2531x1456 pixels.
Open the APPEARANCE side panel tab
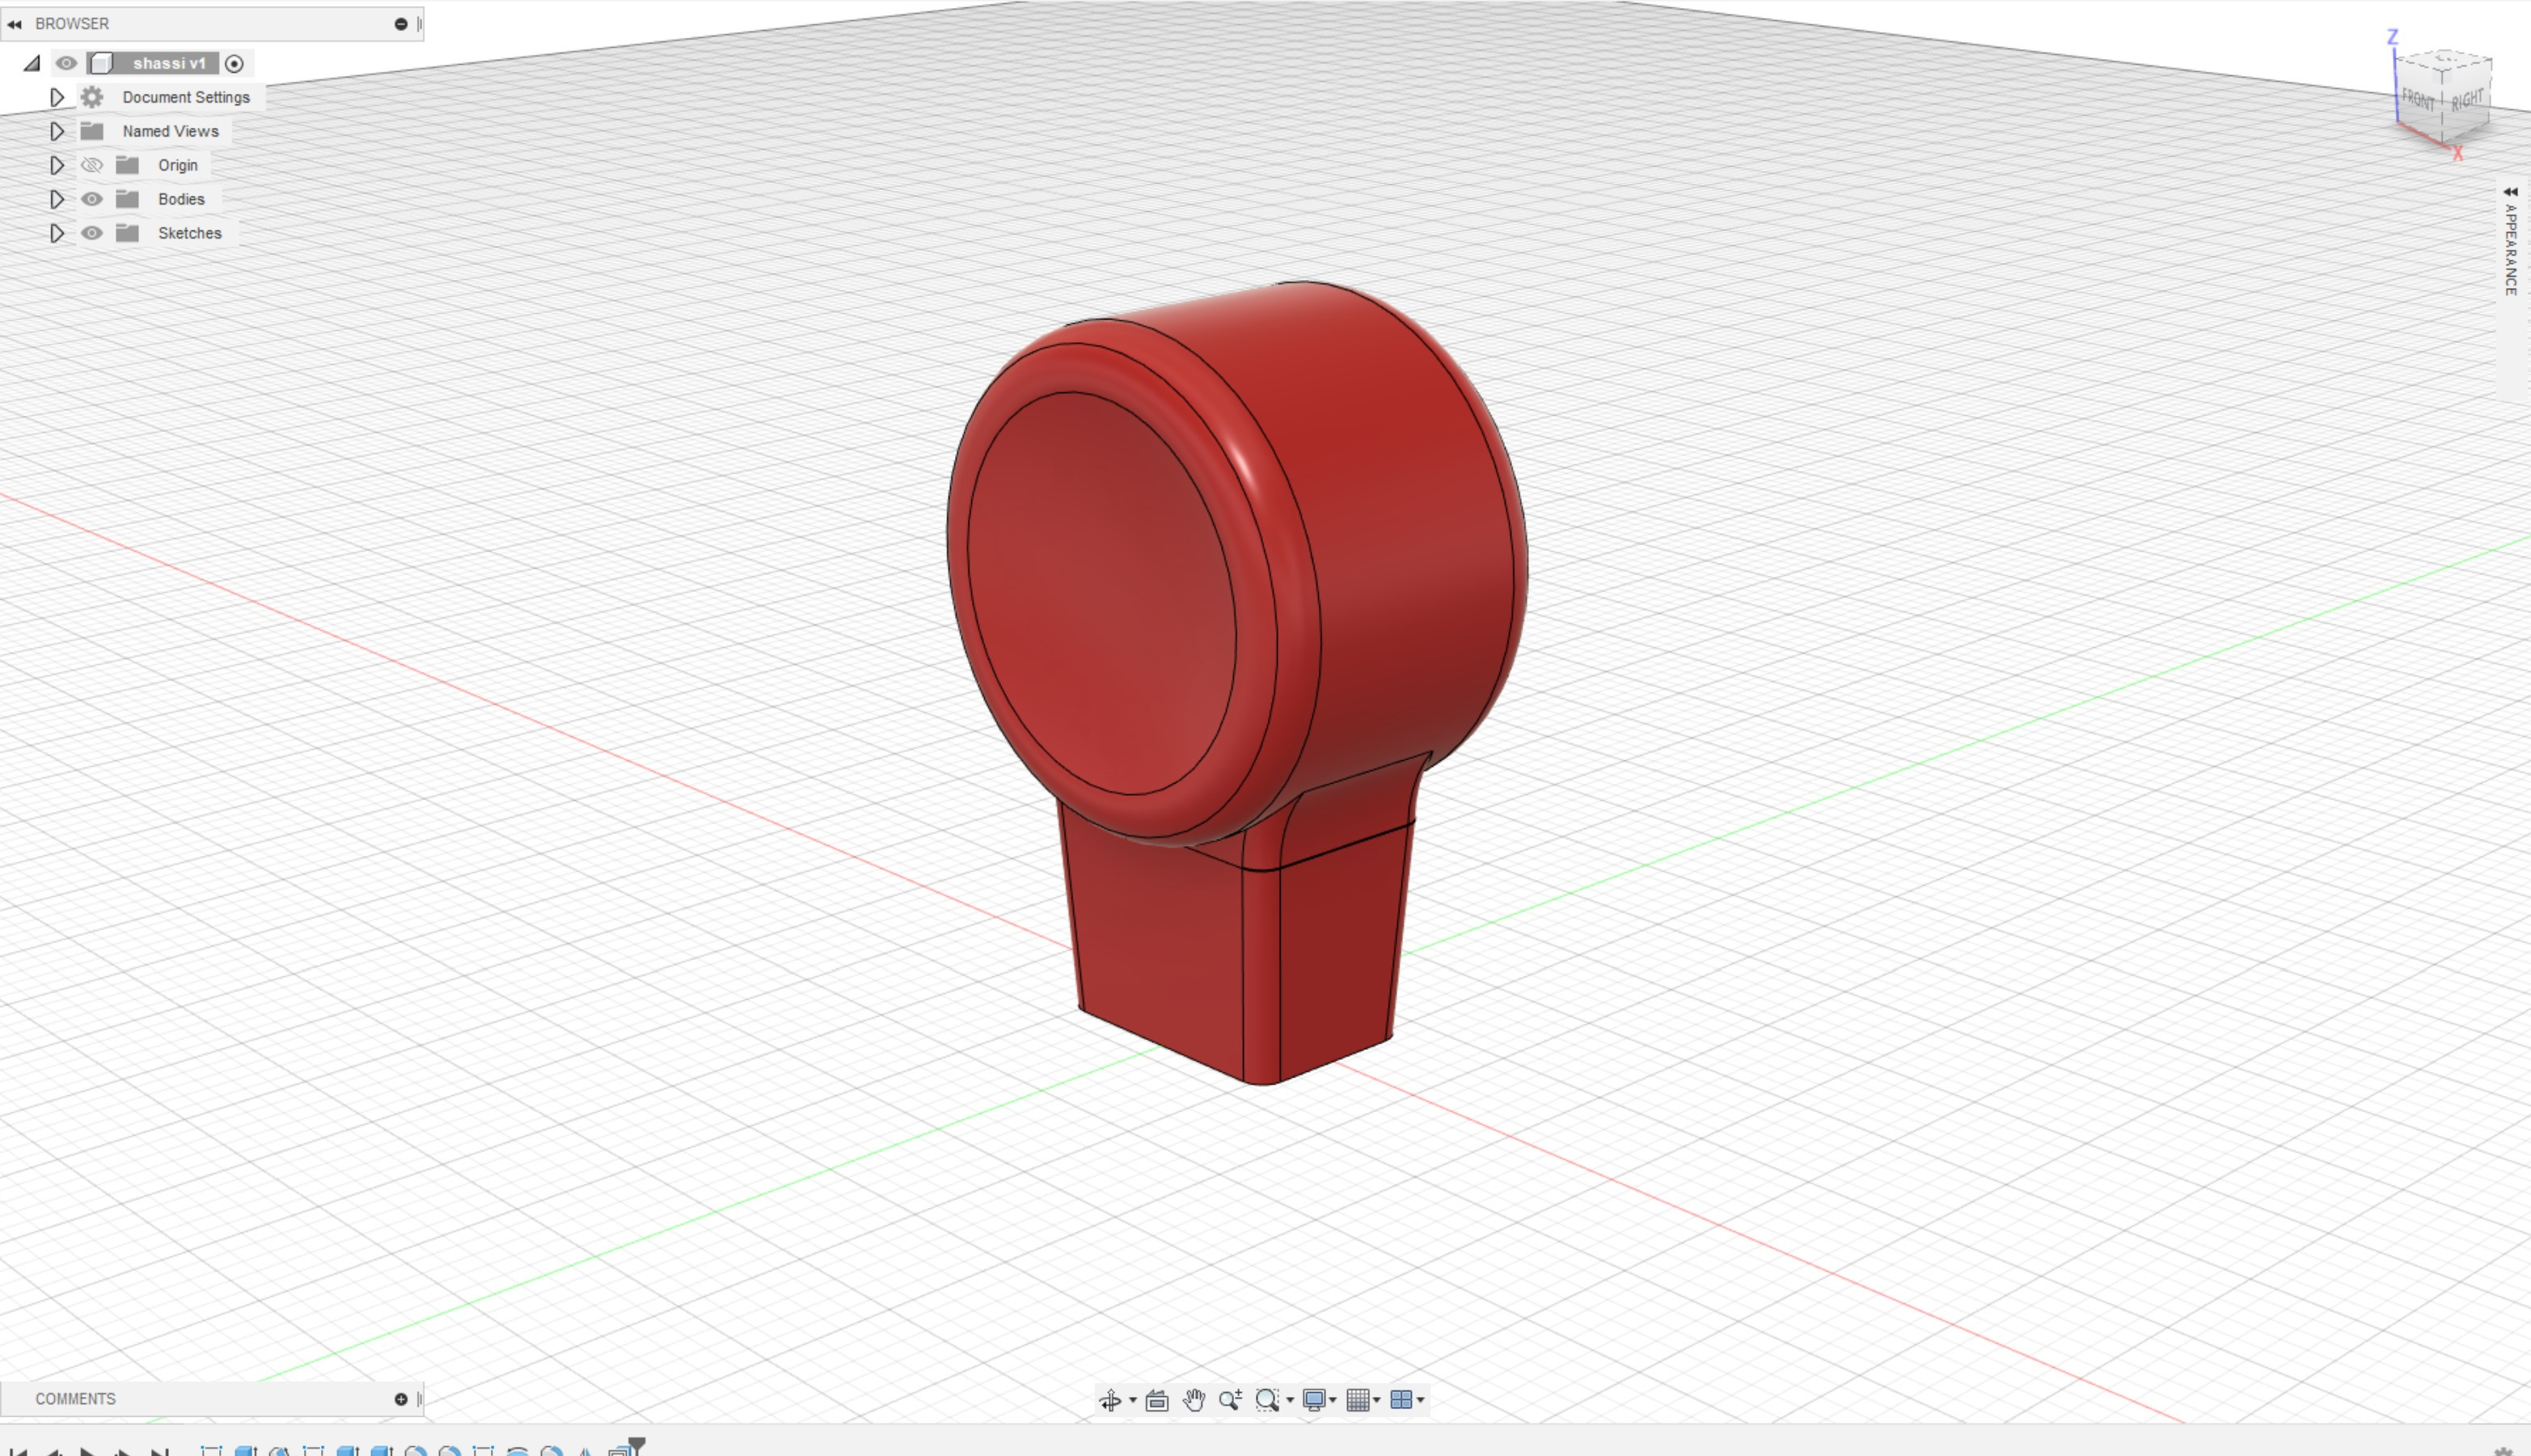coord(2511,242)
